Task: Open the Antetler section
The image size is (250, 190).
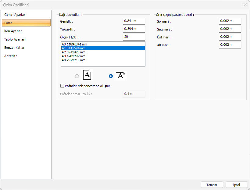Action: [11, 56]
